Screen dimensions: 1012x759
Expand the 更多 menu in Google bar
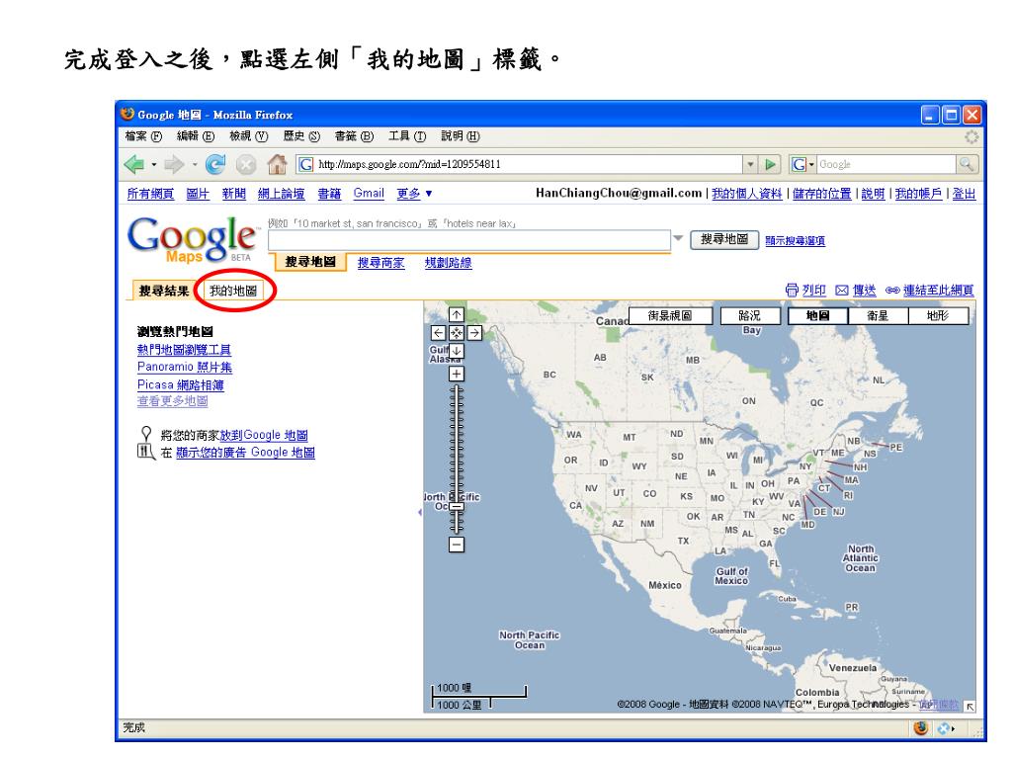(415, 194)
